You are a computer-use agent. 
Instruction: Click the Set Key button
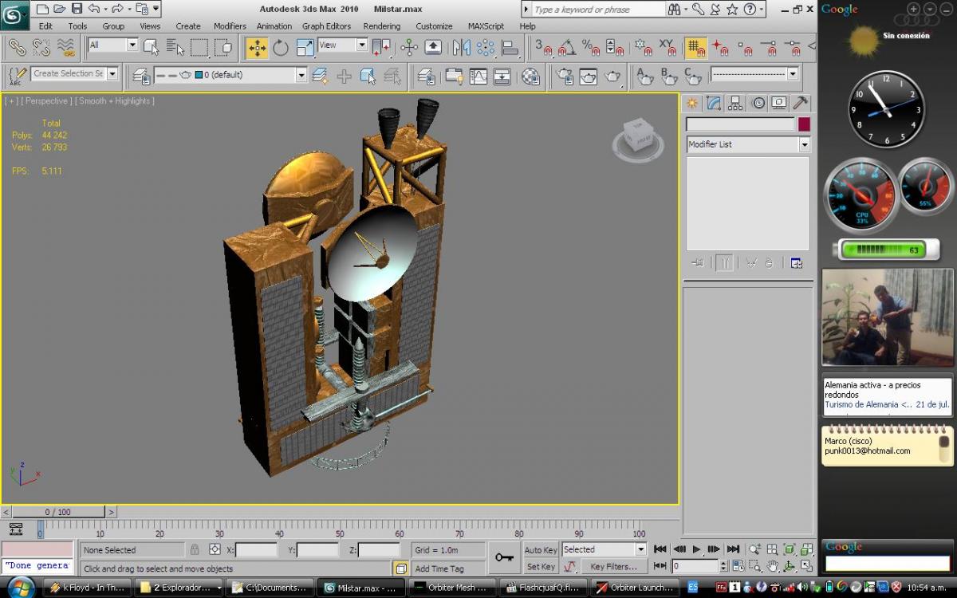click(x=541, y=567)
